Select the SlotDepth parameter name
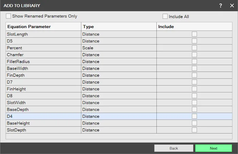 point(16,130)
